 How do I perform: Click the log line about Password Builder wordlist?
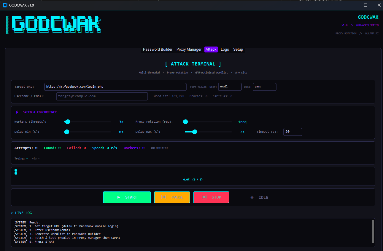57,234
